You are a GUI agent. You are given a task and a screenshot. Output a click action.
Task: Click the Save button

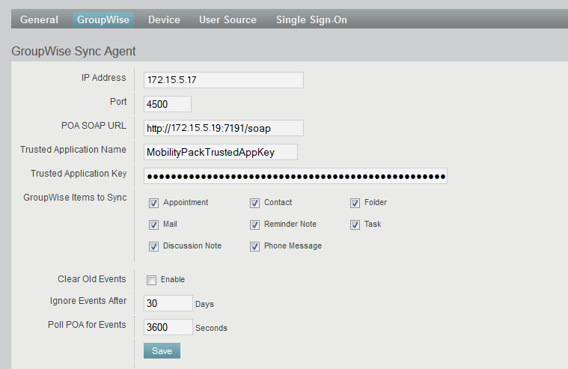tap(162, 351)
